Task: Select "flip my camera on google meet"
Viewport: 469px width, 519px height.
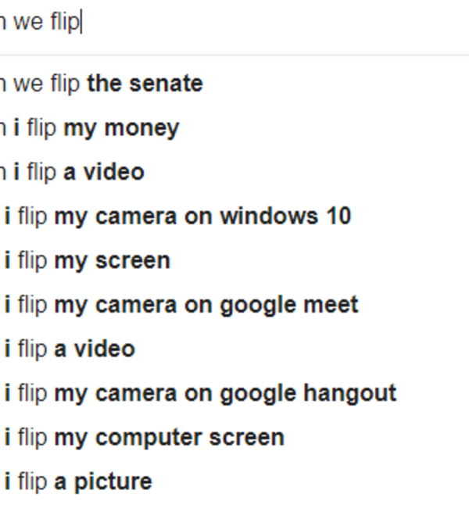Action: click(181, 304)
